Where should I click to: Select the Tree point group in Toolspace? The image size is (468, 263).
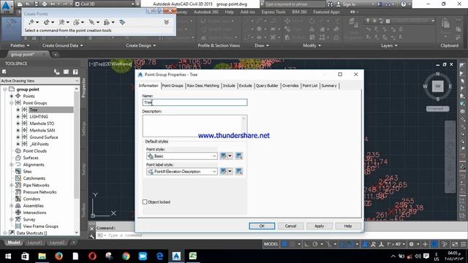[34, 110]
